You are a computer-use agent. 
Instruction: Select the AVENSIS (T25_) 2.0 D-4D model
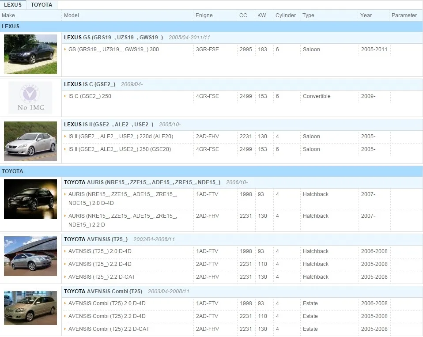[x=100, y=251]
